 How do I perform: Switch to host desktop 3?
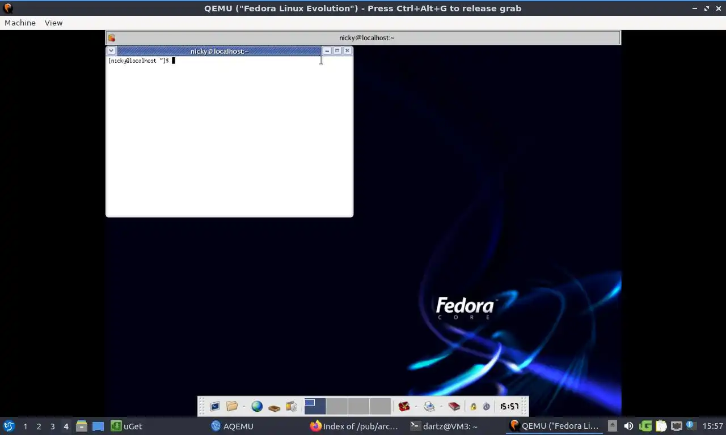(x=52, y=427)
